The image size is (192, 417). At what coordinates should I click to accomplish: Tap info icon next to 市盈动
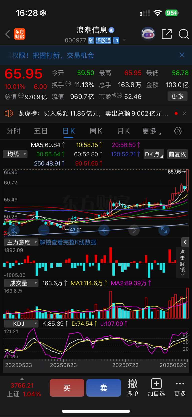(119, 96)
